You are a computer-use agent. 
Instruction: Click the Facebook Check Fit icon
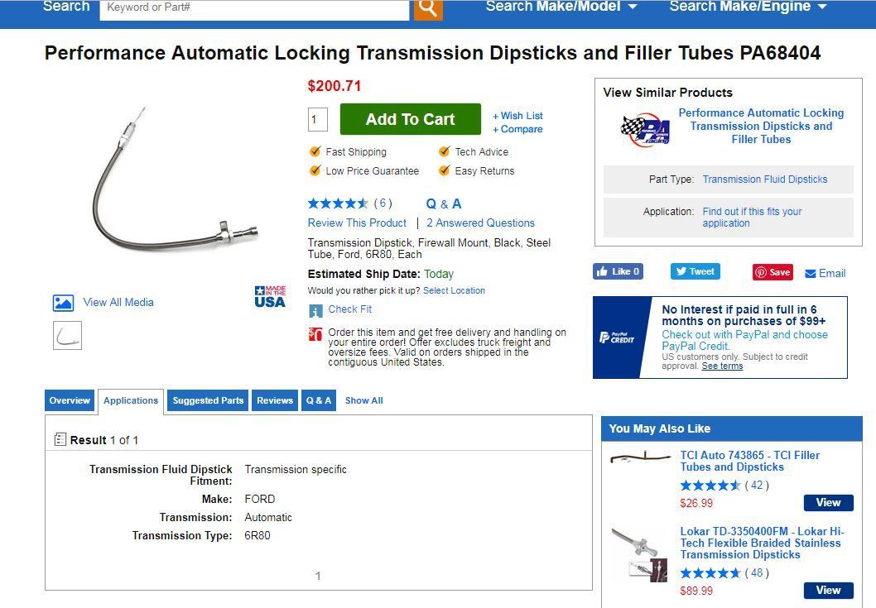pos(315,310)
